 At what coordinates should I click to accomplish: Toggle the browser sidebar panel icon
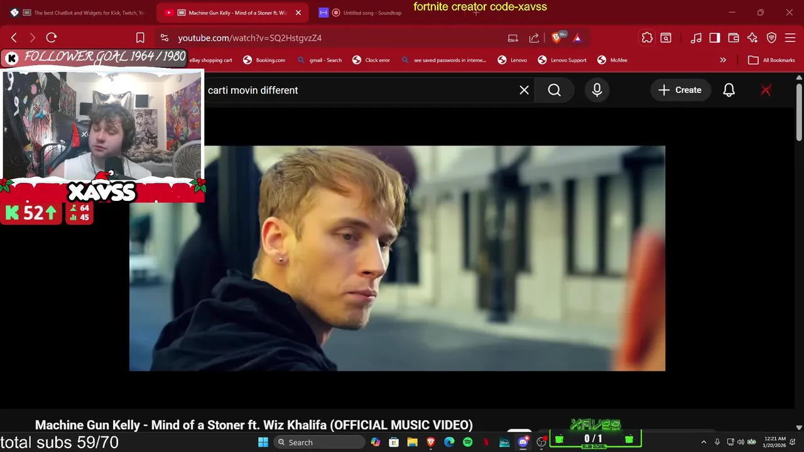pyautogui.click(x=715, y=38)
